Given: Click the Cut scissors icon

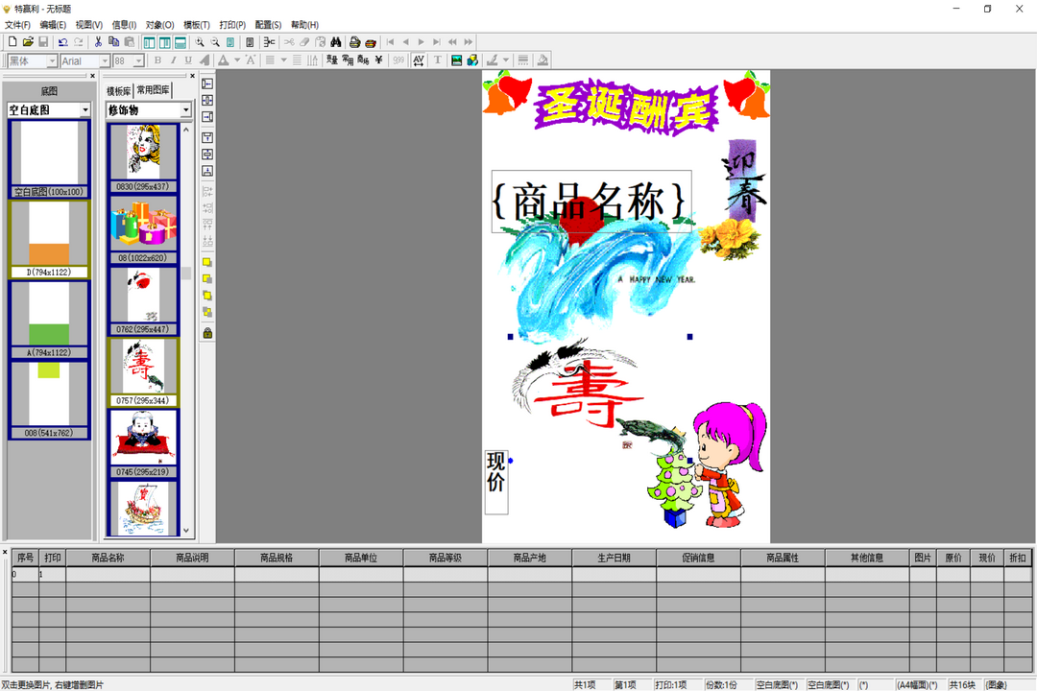Looking at the screenshot, I should [x=98, y=42].
